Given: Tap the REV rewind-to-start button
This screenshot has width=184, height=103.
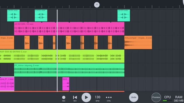Looking at the screenshot, I should (75, 98).
